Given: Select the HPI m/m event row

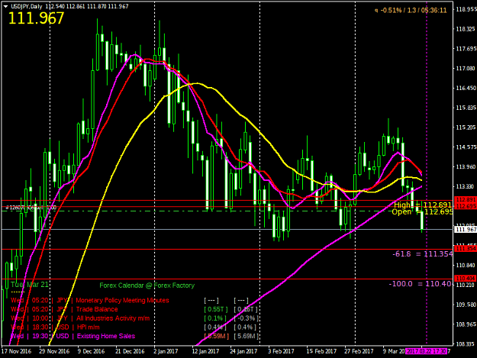Looking at the screenshot, I should (x=55, y=327).
